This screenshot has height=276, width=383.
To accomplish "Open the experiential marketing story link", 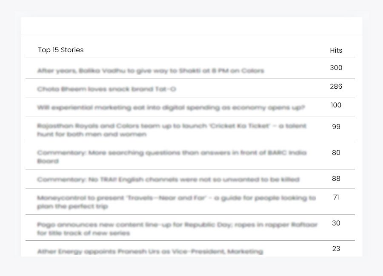I will (x=171, y=107).
